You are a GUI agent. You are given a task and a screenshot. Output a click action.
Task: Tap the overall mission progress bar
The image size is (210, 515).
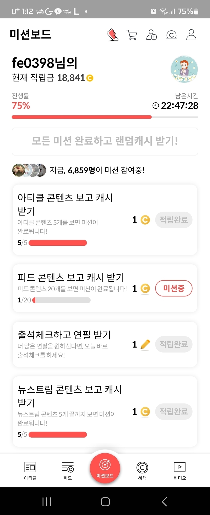click(x=105, y=117)
